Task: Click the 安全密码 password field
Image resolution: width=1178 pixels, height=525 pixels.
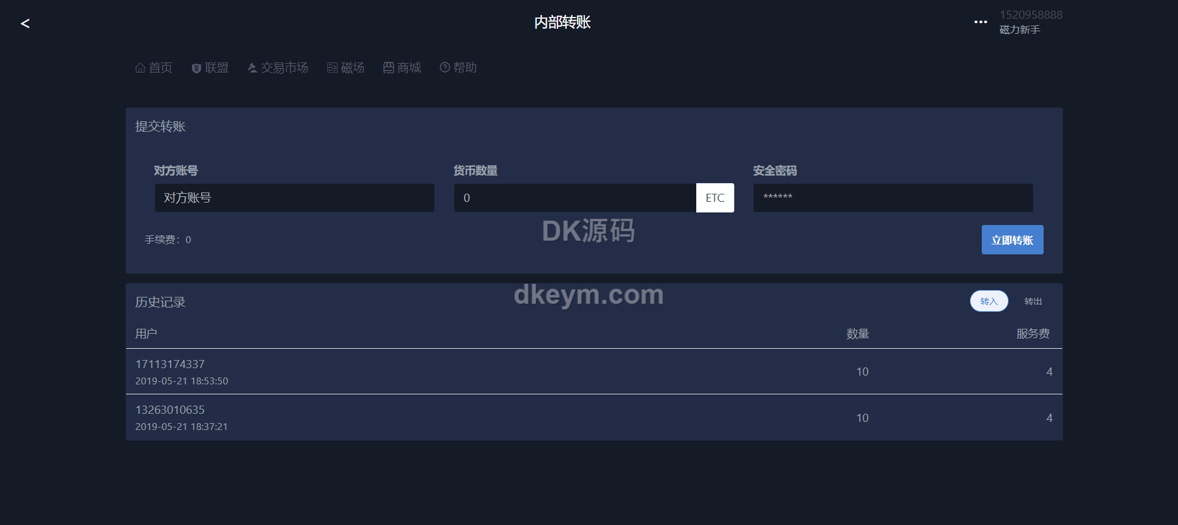Action: click(x=893, y=198)
